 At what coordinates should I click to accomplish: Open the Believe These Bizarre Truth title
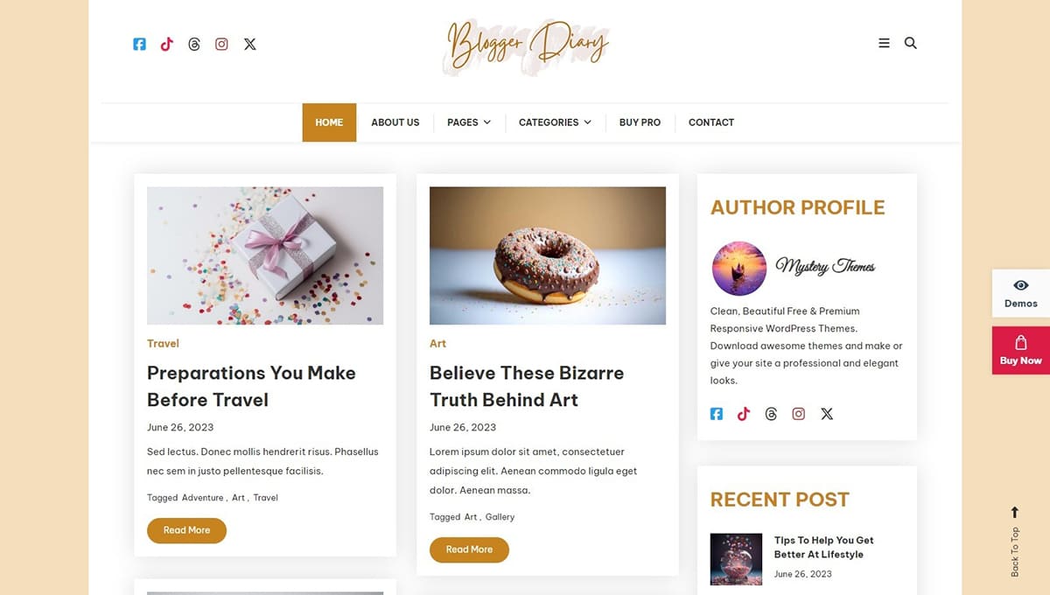coord(527,386)
